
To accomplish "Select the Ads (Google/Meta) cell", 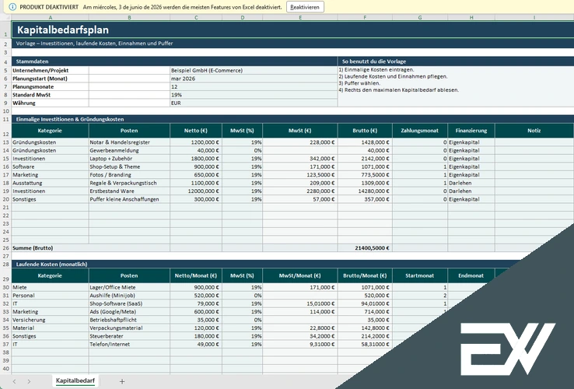I will coord(129,312).
